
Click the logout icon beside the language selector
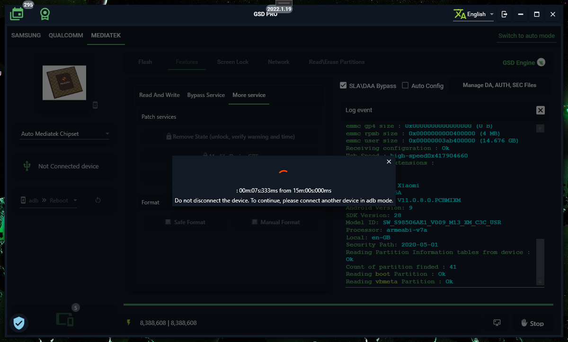click(505, 14)
